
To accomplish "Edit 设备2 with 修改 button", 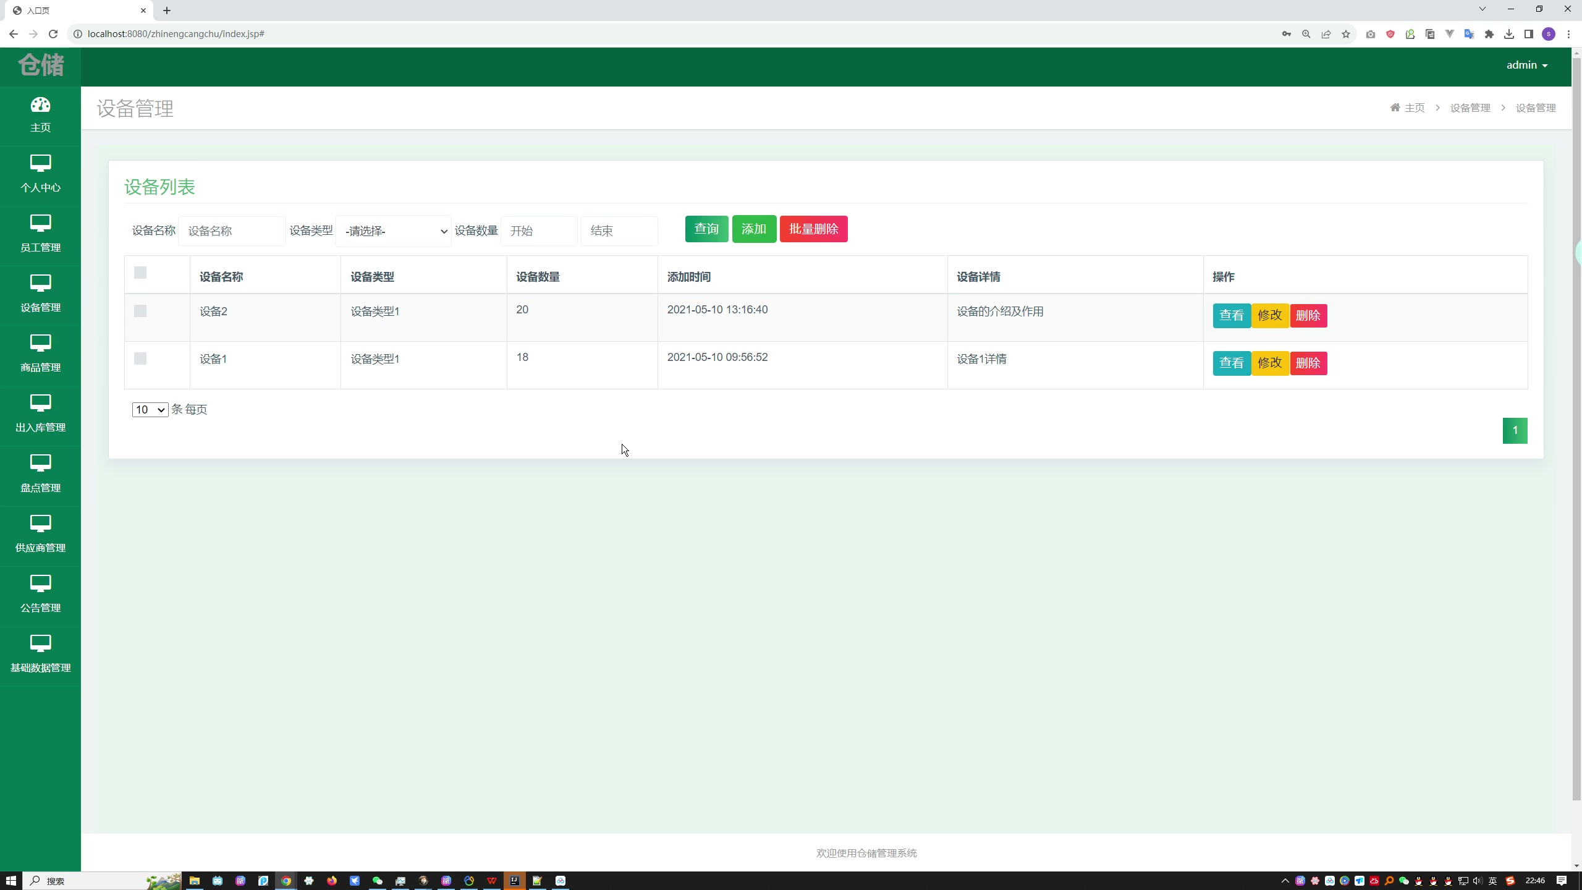I will pos(1270,315).
